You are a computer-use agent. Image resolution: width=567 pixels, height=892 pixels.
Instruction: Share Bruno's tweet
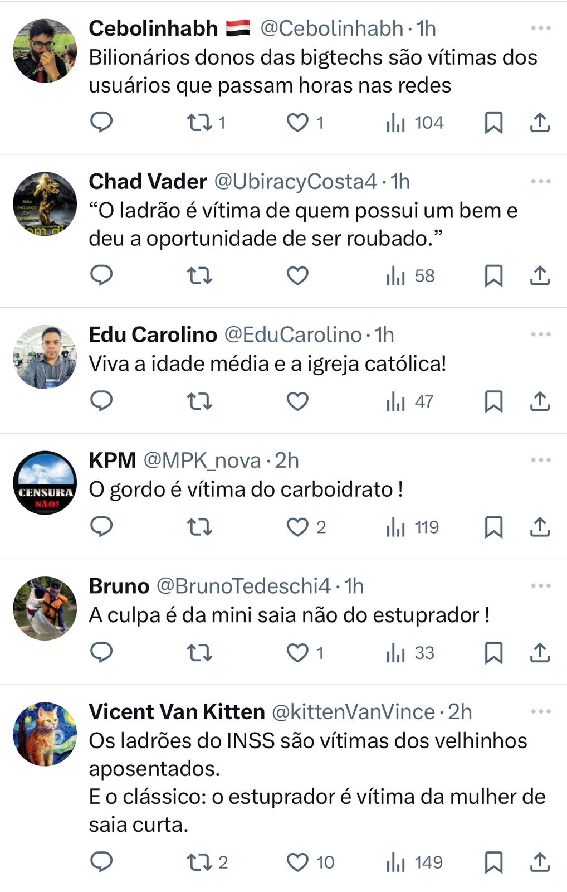point(540,652)
